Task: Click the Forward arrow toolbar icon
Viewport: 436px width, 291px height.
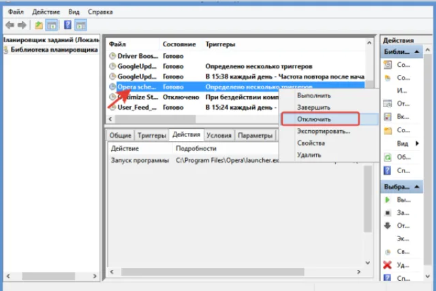Action: (x=22, y=25)
